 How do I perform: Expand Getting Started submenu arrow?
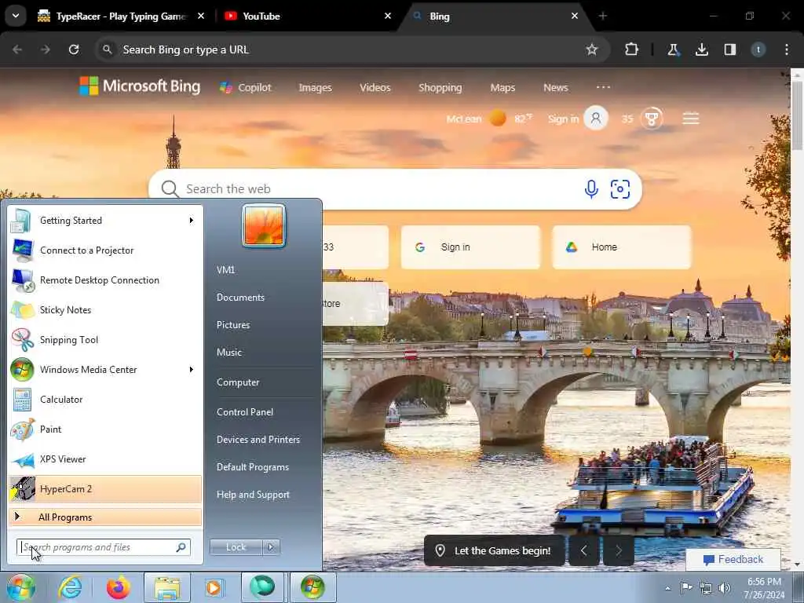[x=192, y=221]
